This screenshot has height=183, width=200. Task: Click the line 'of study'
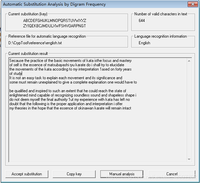(x=16, y=74)
